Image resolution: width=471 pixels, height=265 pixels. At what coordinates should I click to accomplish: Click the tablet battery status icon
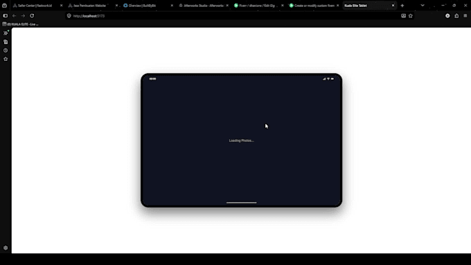[332, 79]
